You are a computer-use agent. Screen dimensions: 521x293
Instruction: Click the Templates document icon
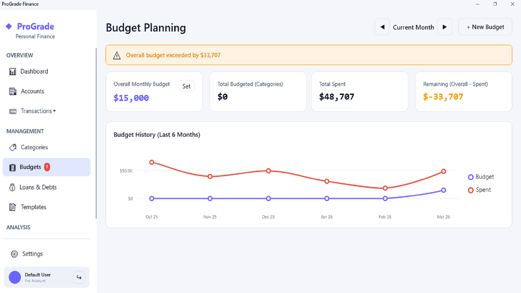click(x=12, y=207)
